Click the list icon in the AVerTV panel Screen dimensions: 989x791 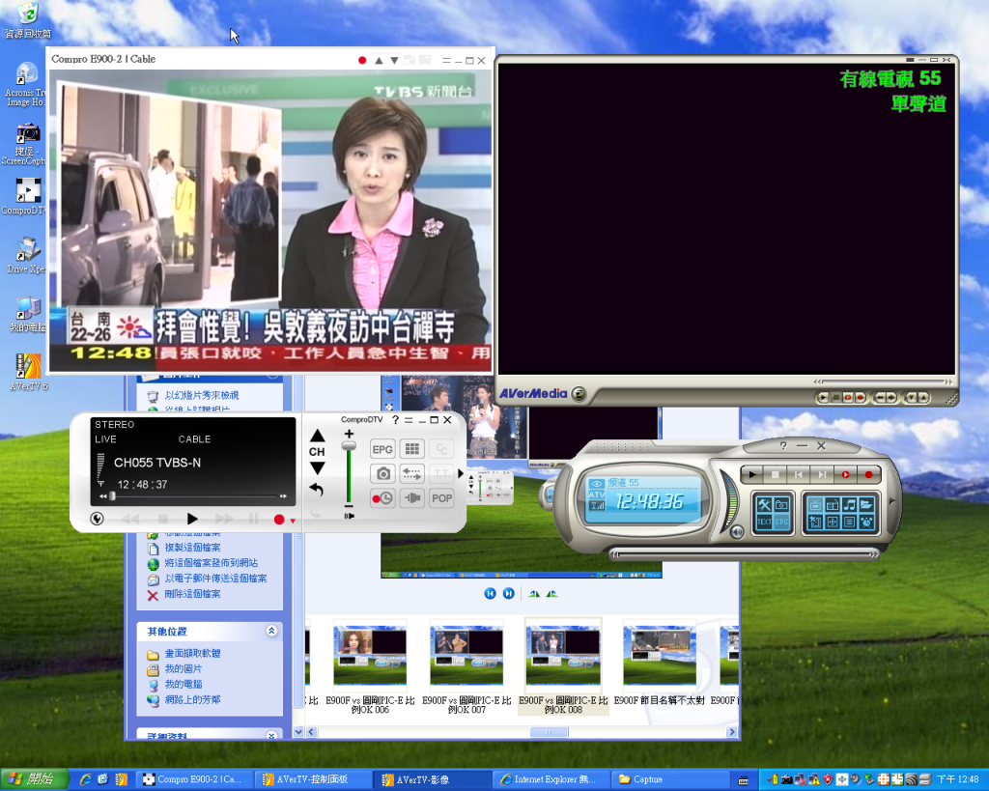pos(849,522)
